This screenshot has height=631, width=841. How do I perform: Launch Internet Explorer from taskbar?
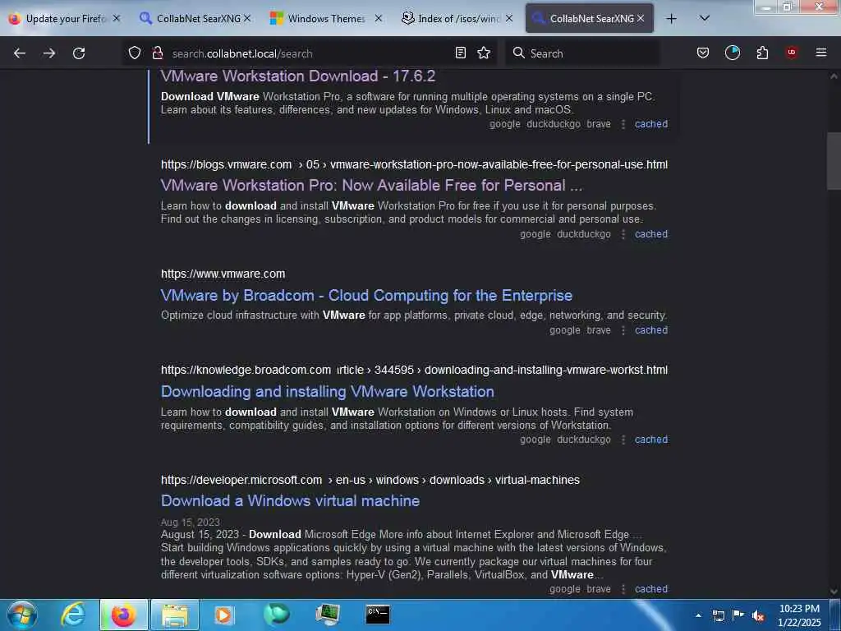[73, 615]
